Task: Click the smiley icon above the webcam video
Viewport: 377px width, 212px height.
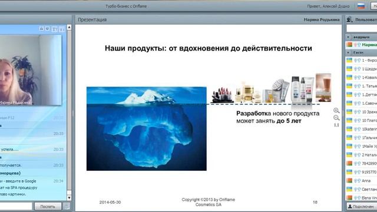Action: [47, 29]
